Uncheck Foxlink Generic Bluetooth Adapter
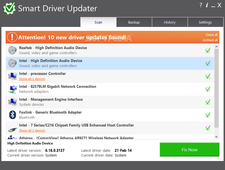The width and height of the screenshot is (225, 170). tap(208, 115)
